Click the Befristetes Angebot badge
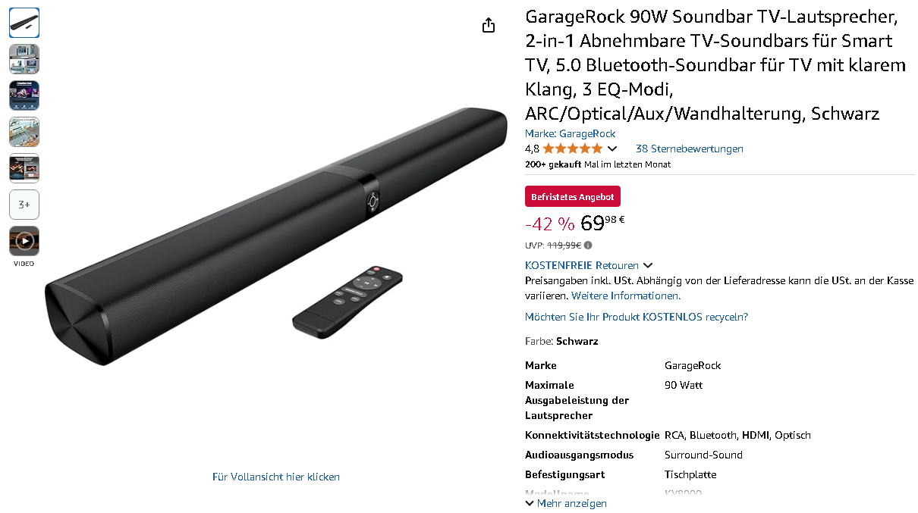 point(573,196)
